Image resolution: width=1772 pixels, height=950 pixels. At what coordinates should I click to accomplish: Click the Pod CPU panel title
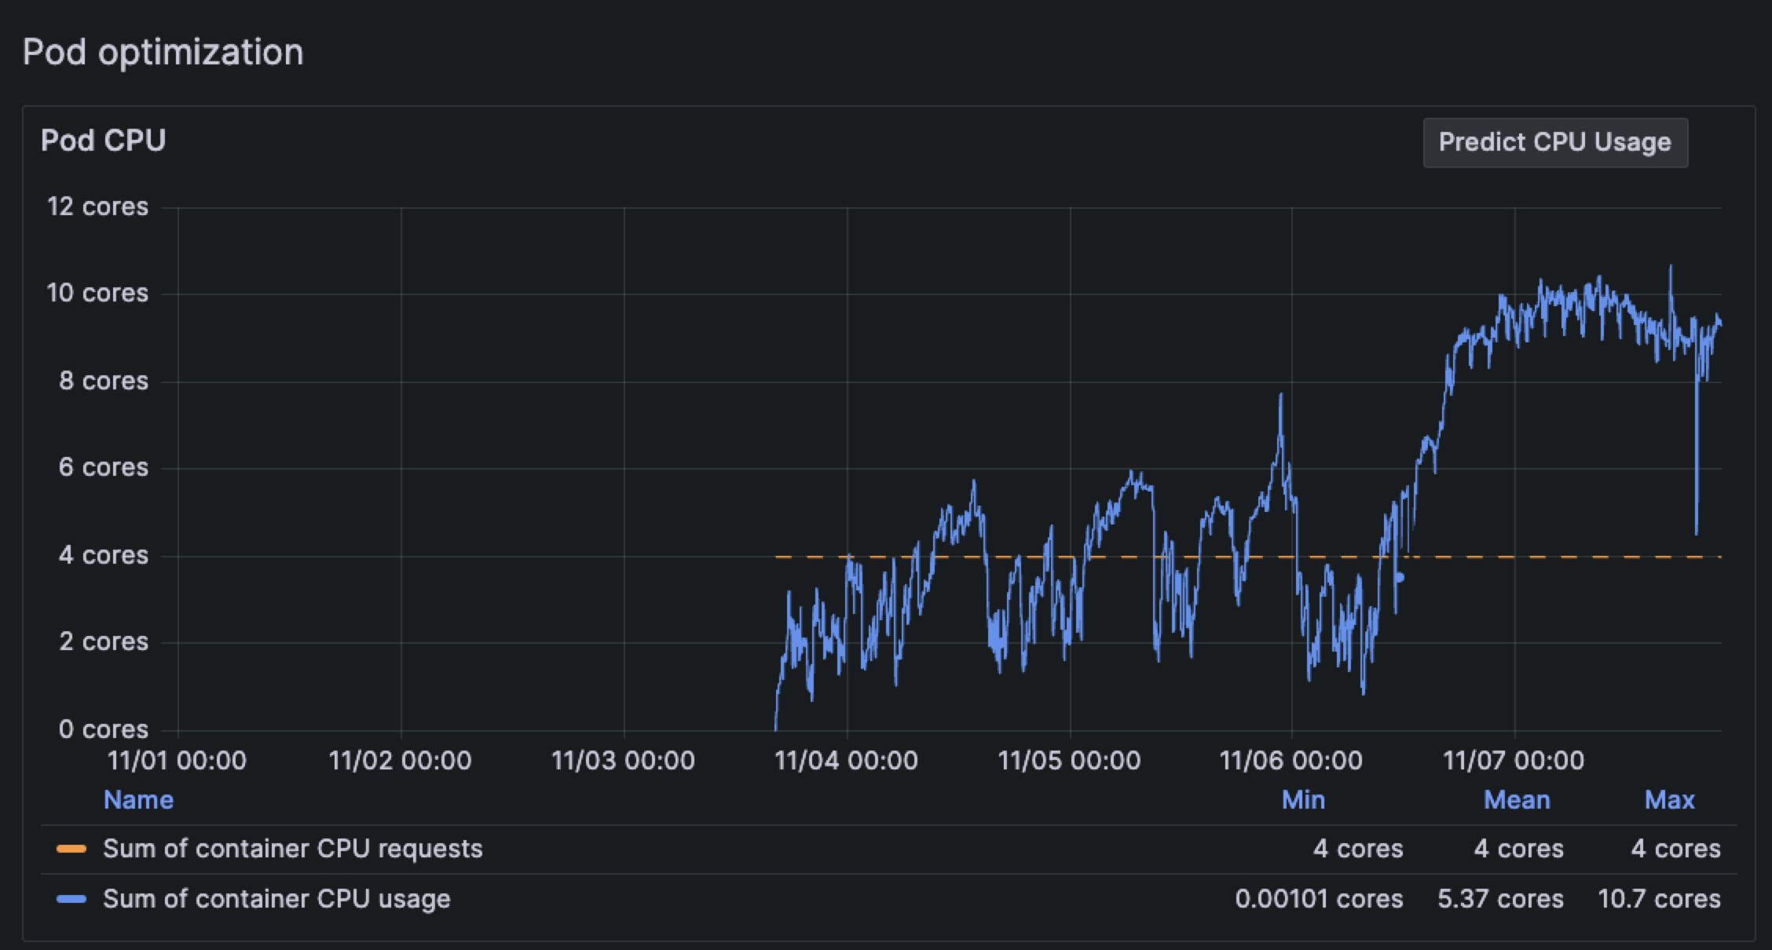pyautogui.click(x=103, y=140)
